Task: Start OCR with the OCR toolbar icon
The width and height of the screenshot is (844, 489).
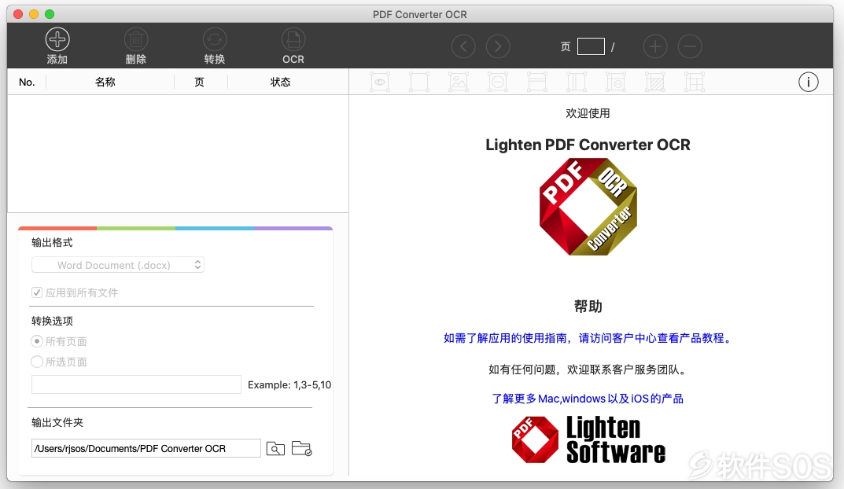Action: (x=293, y=39)
